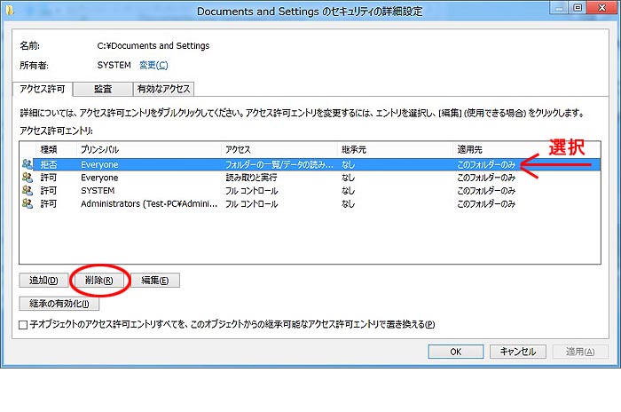Switch to the 監査 tab
Viewport: 621px width, 412px height.
pos(101,89)
